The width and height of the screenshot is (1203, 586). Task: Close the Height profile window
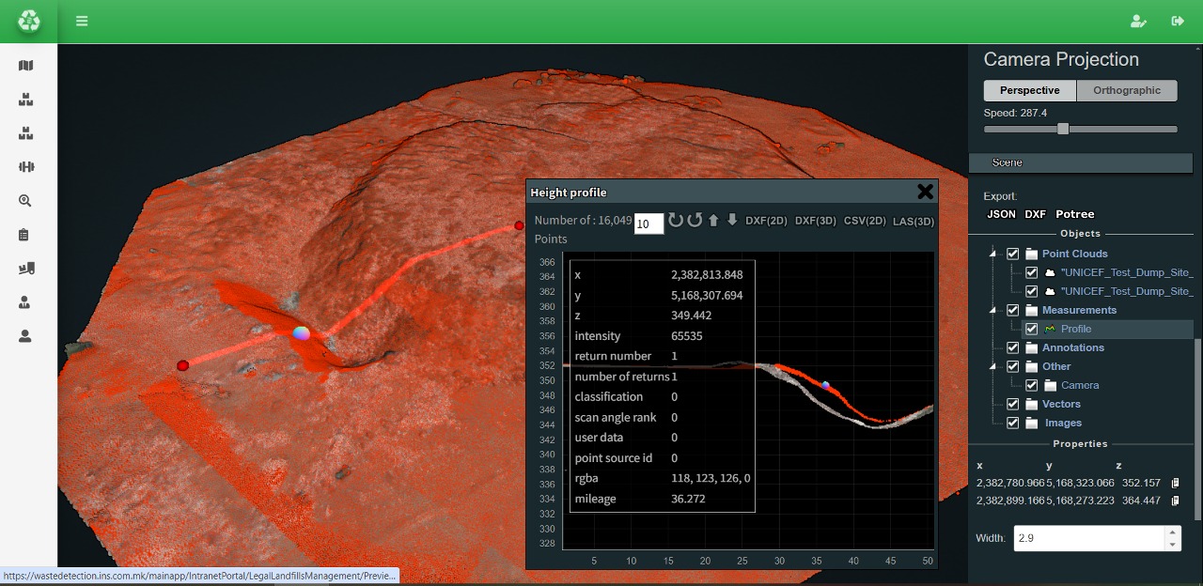[925, 192]
